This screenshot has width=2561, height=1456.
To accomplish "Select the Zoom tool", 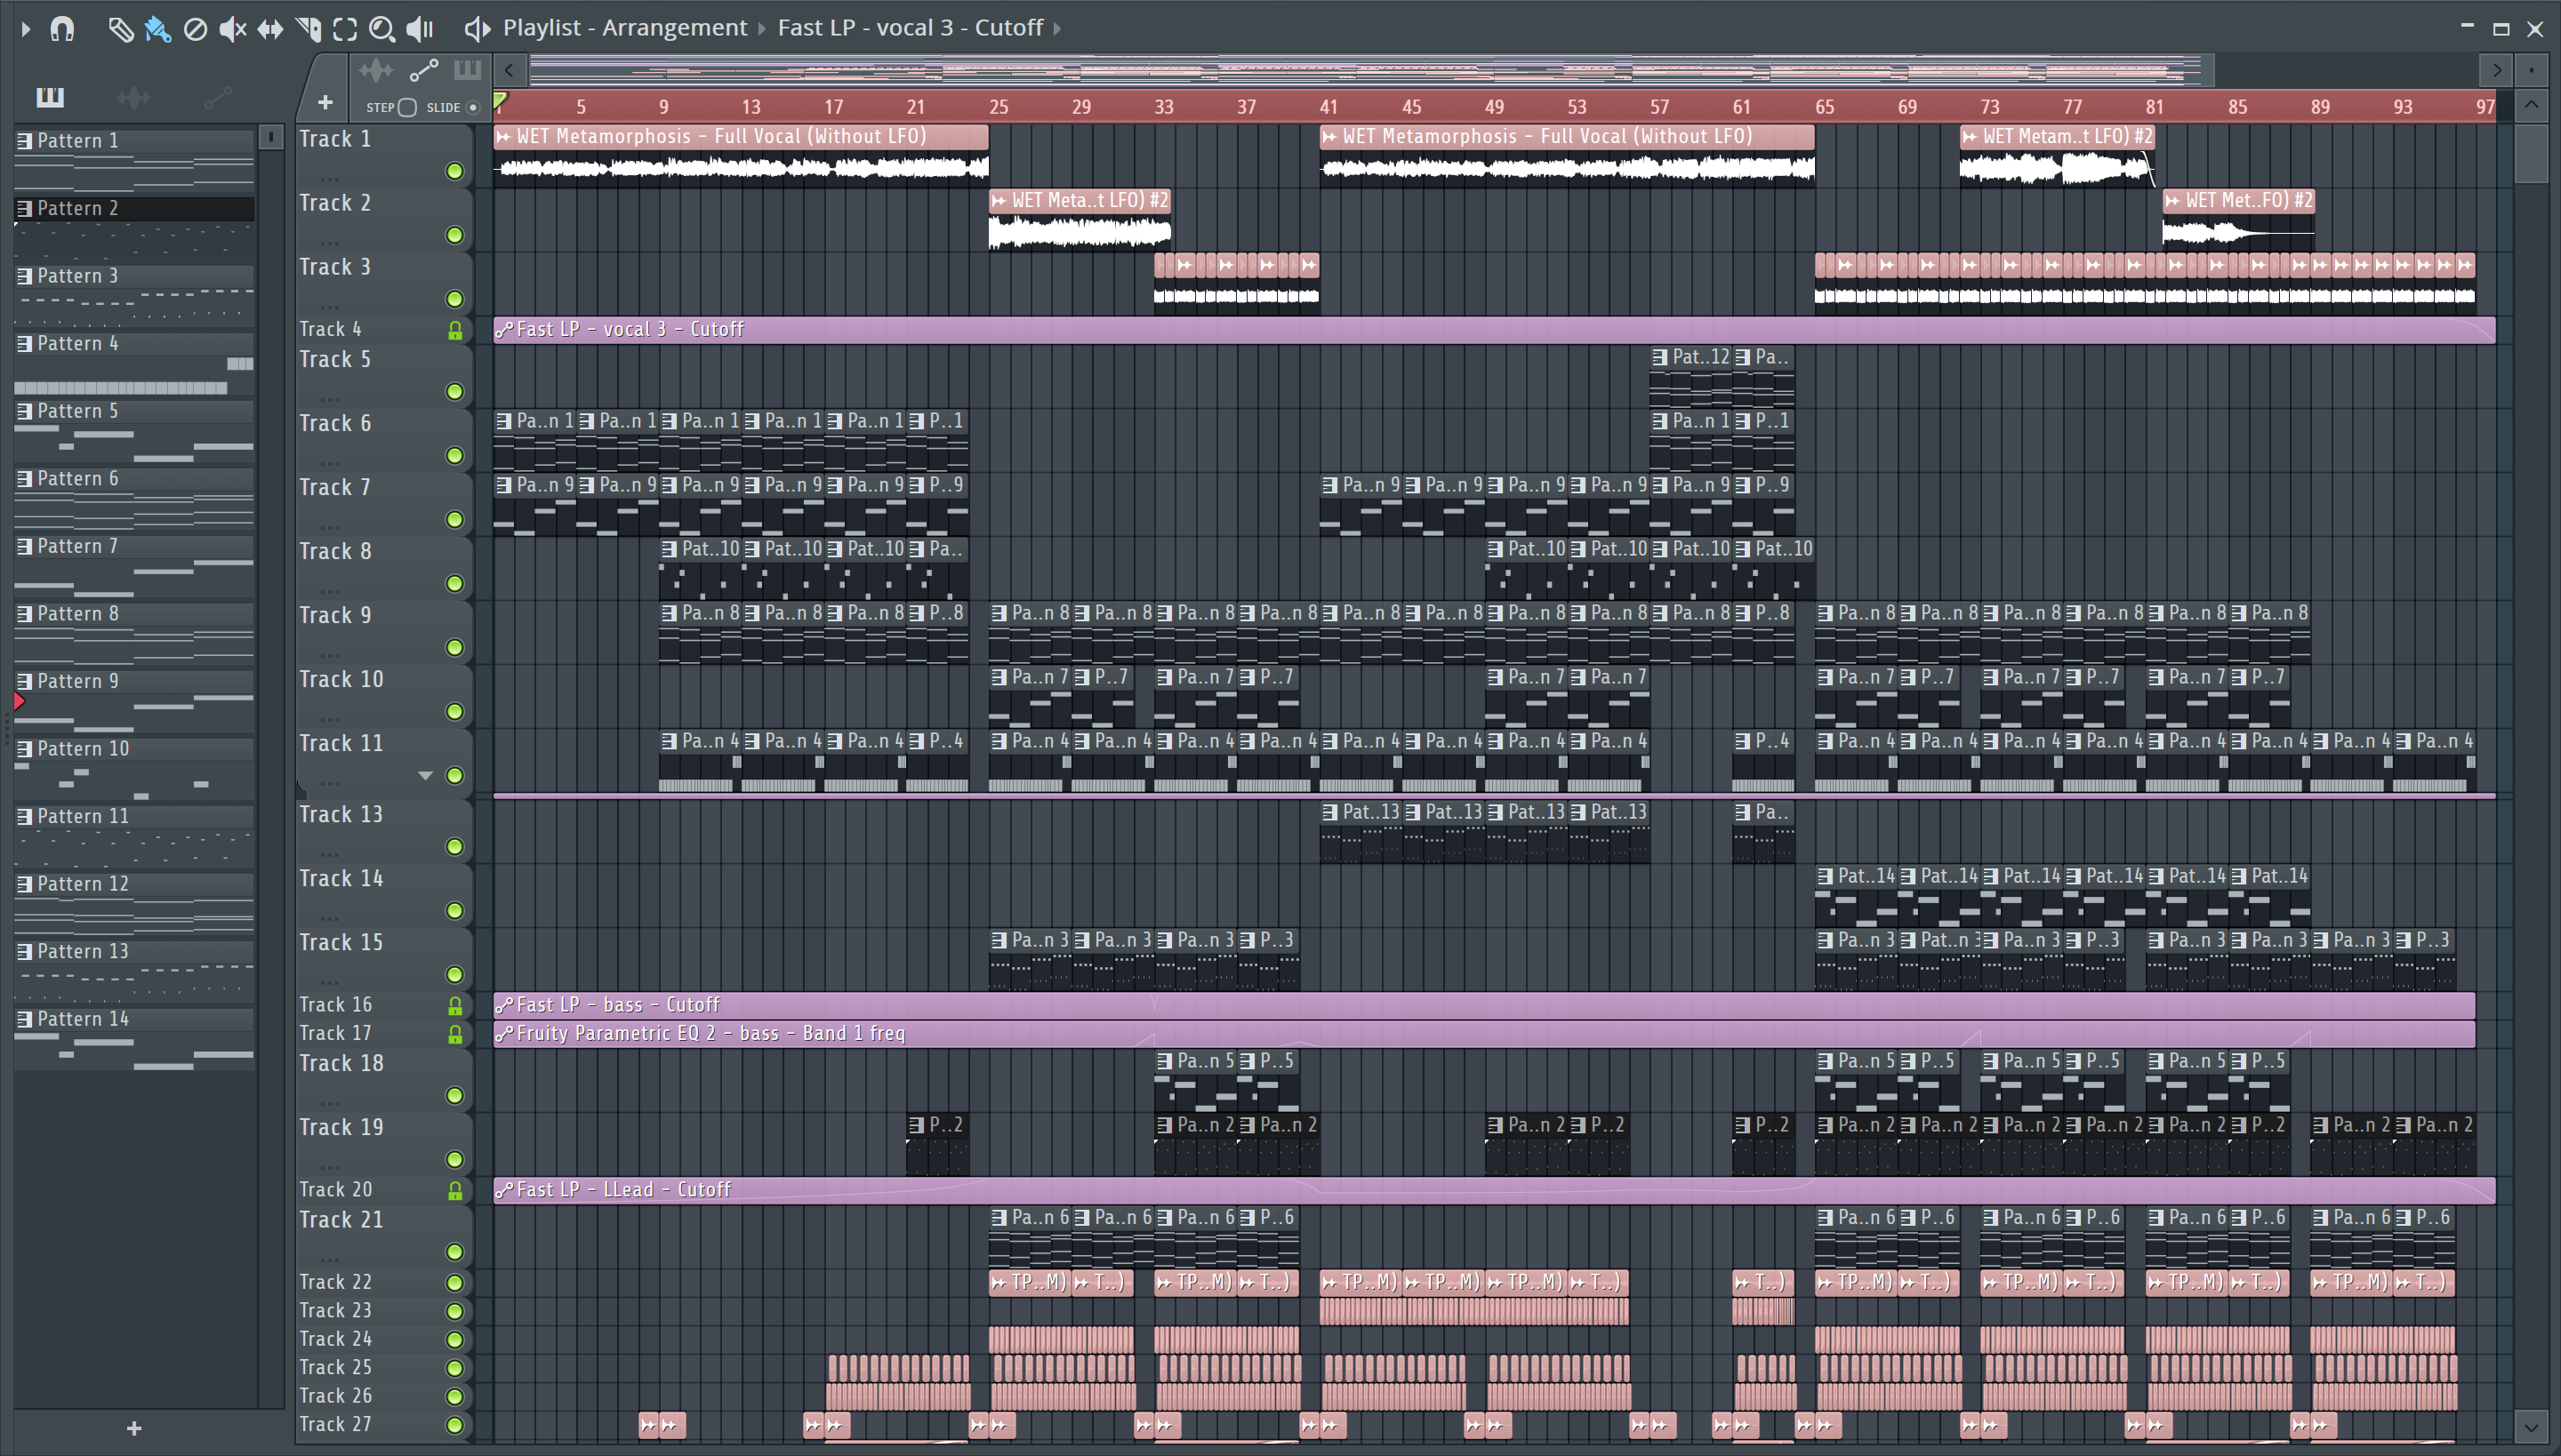I will pyautogui.click(x=381, y=29).
